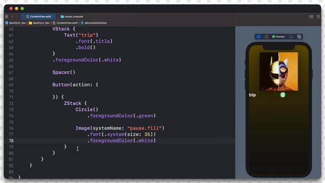Screen dimensions: 325x183
Task: Click .foregroundColor(.white) on line 65
Action: (87, 60)
